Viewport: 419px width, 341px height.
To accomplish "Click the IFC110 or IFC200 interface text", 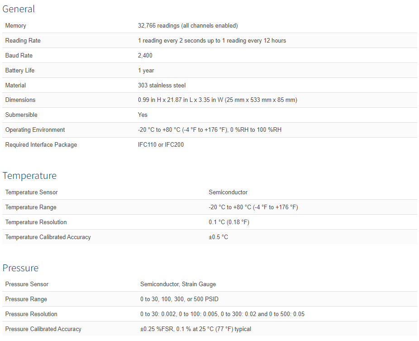I will 161,145.
